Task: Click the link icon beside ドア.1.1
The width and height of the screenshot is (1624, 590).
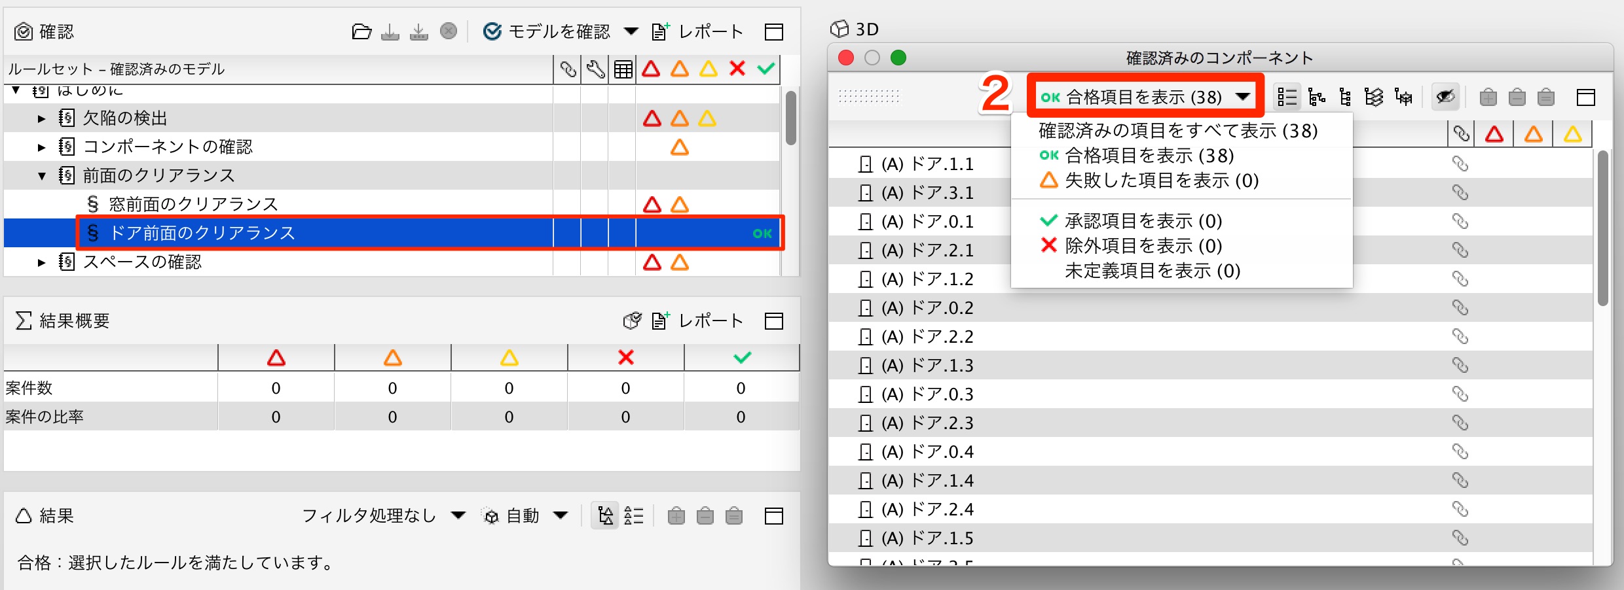Action: tap(1460, 164)
